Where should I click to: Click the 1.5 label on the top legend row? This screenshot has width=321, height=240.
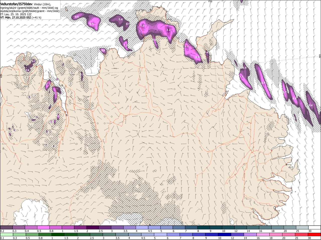(x=76, y=231)
